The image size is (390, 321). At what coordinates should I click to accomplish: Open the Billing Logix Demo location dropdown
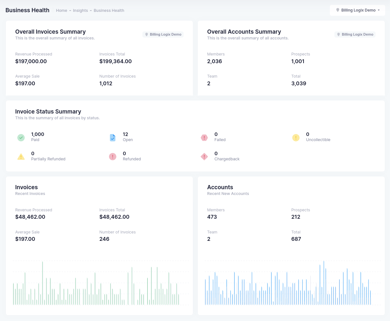pos(358,10)
